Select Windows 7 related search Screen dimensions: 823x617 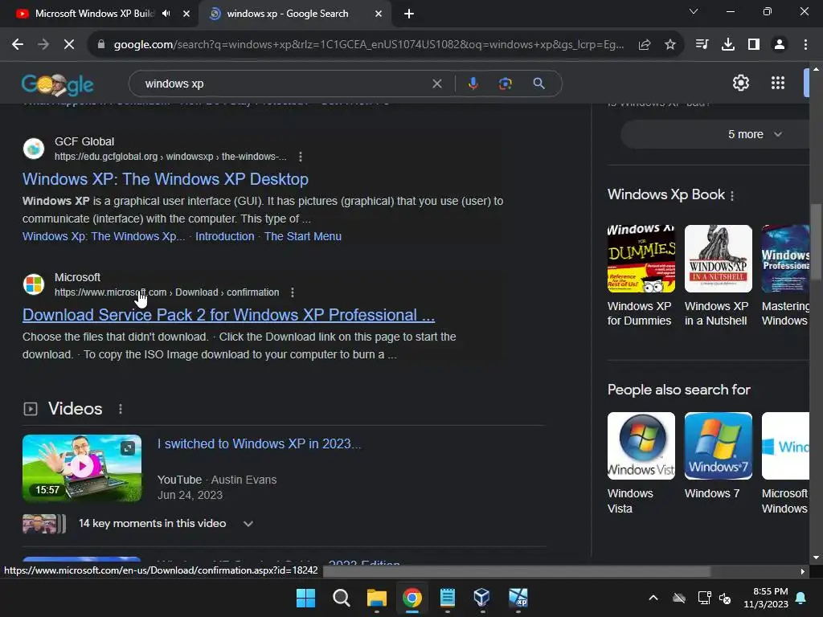[718, 456]
